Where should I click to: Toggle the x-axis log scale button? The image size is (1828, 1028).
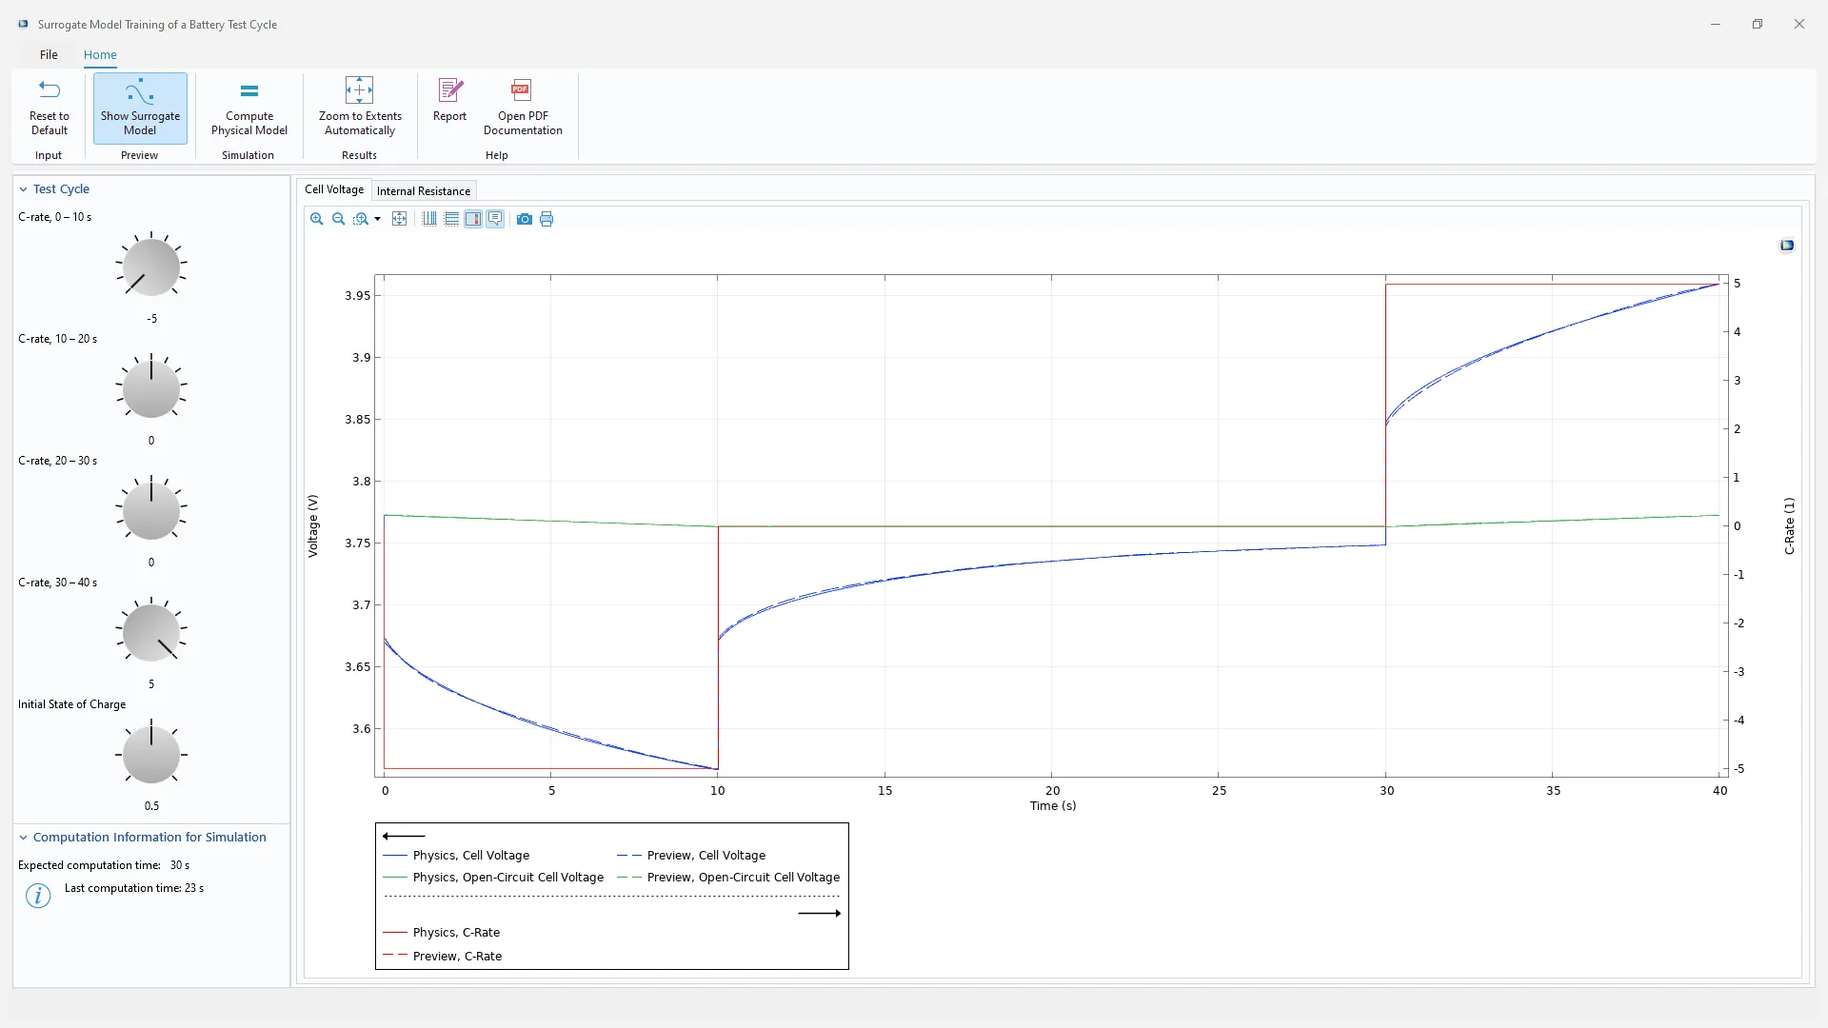click(429, 219)
